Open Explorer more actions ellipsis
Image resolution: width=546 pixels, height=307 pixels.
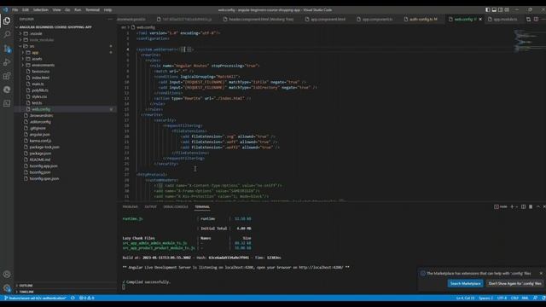click(110, 19)
